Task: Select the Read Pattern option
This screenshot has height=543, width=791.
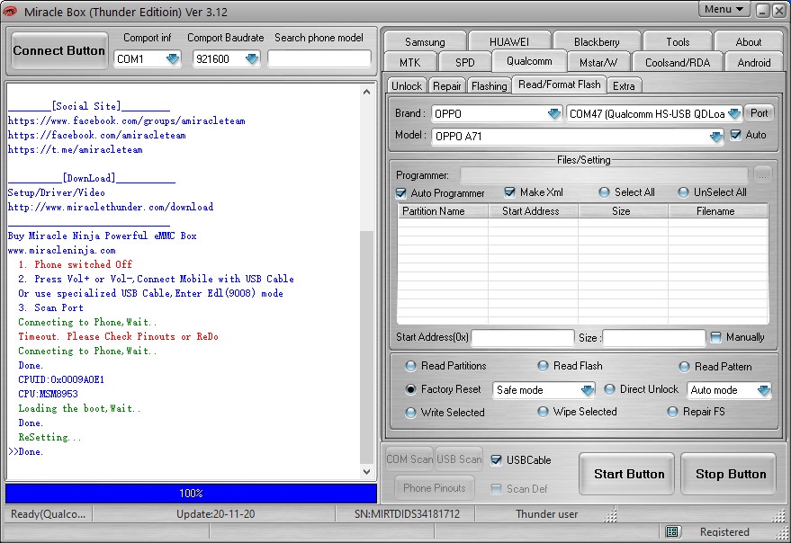Action: (x=684, y=367)
